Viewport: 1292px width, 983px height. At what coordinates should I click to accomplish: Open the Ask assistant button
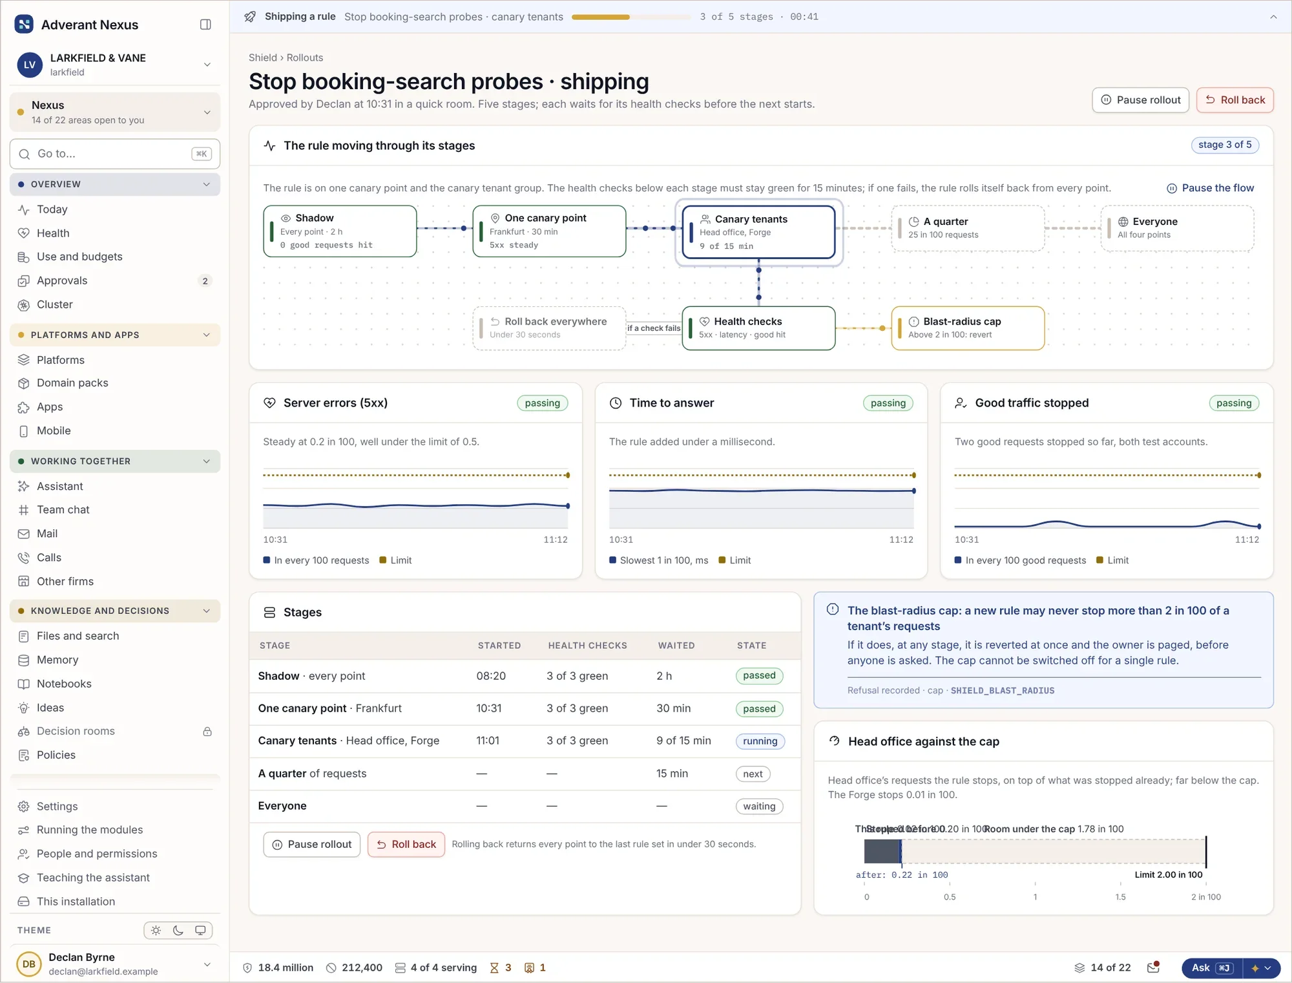pos(1213,968)
